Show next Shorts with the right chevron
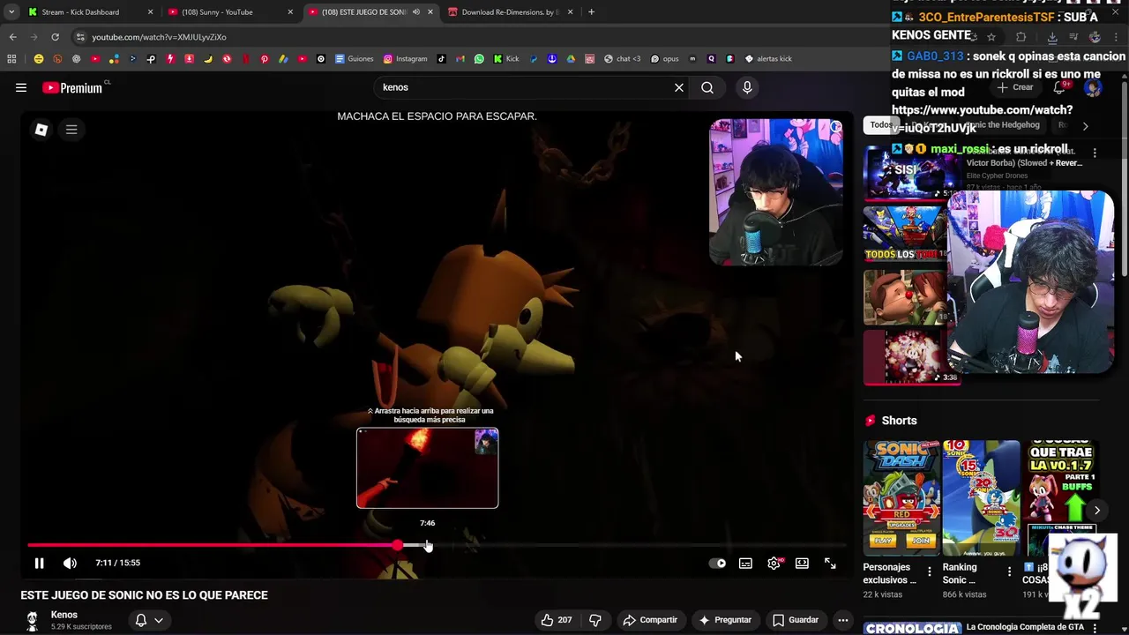Viewport: 1129px width, 635px height. tap(1097, 510)
